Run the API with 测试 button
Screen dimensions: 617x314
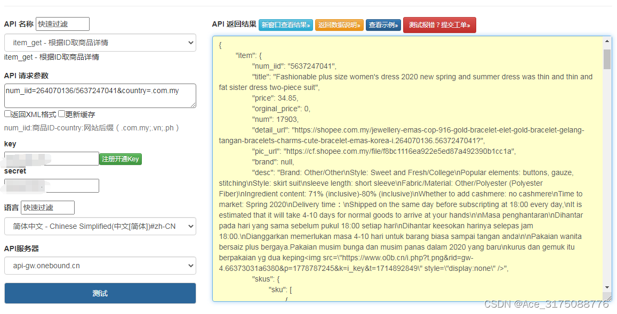[100, 293]
